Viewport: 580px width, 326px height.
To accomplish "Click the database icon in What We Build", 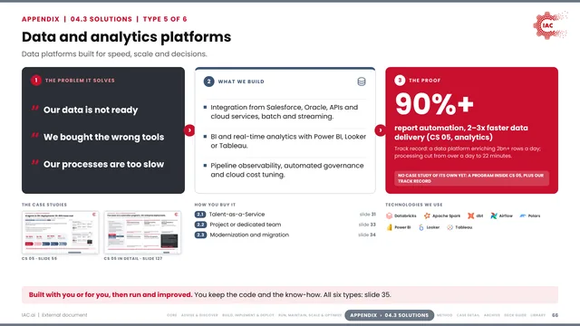I will (362, 81).
